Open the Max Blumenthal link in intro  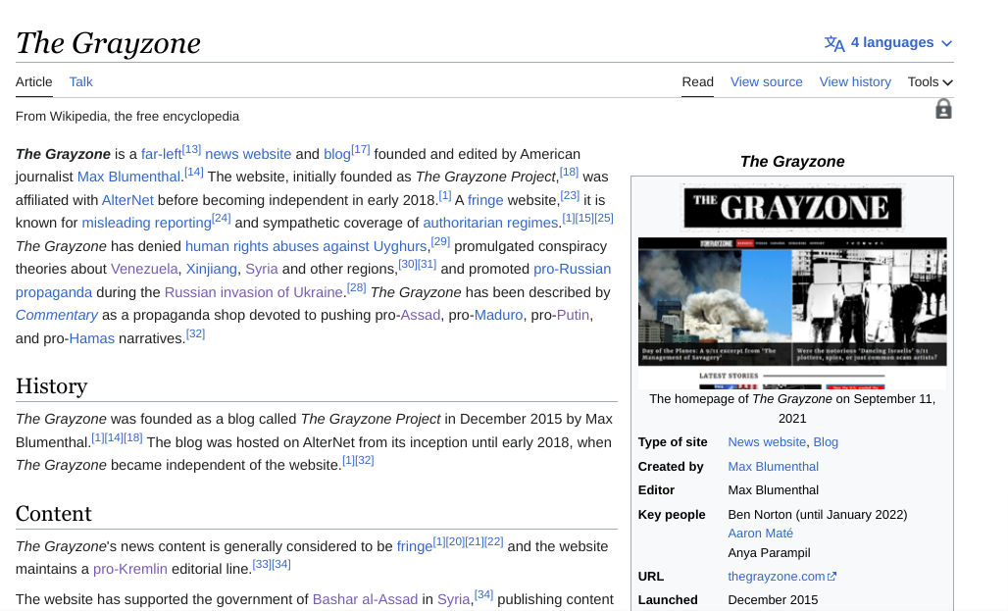[128, 177]
